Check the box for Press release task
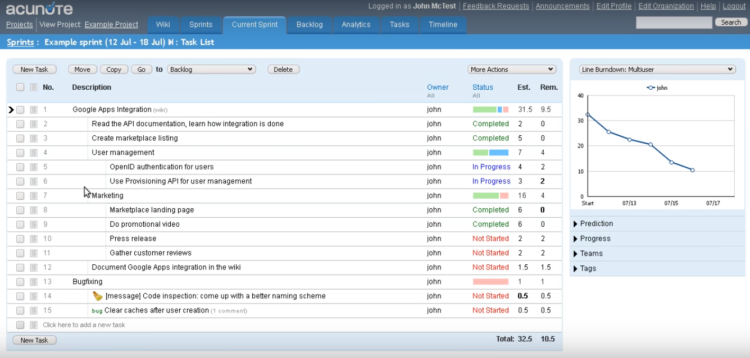The width and height of the screenshot is (750, 358). [x=20, y=239]
